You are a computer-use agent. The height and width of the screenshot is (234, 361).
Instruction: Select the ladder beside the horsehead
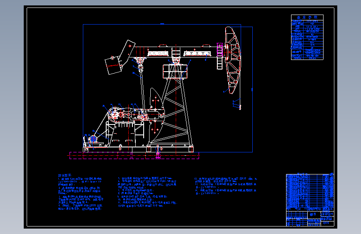tap(219, 56)
